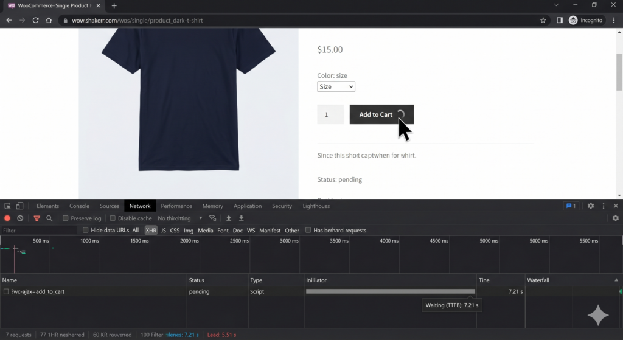
Task: Filter requests by All types
Action: [136, 231]
